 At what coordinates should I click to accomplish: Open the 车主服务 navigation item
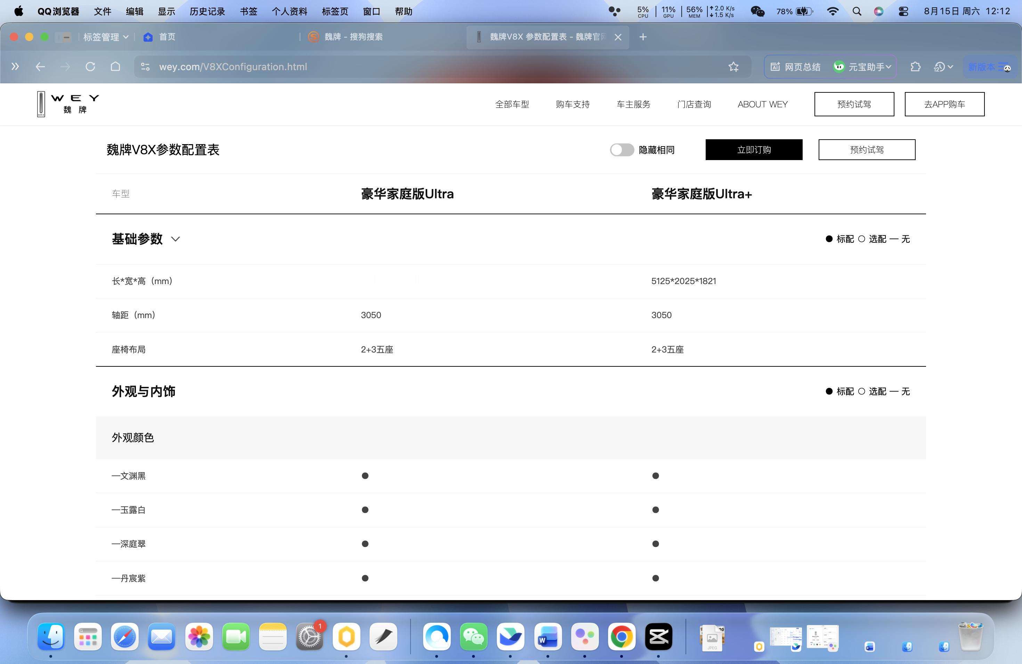(x=633, y=104)
